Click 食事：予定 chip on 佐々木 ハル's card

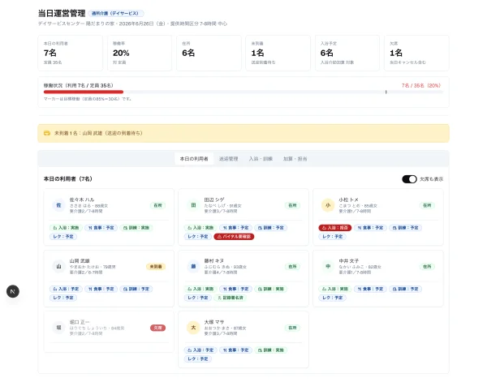pos(101,228)
